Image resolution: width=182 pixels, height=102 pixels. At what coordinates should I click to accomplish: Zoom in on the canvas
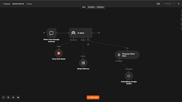8,97
